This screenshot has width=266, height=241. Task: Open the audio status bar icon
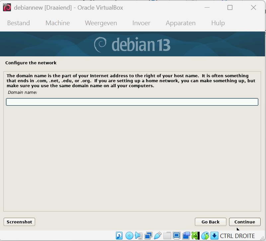(139, 236)
